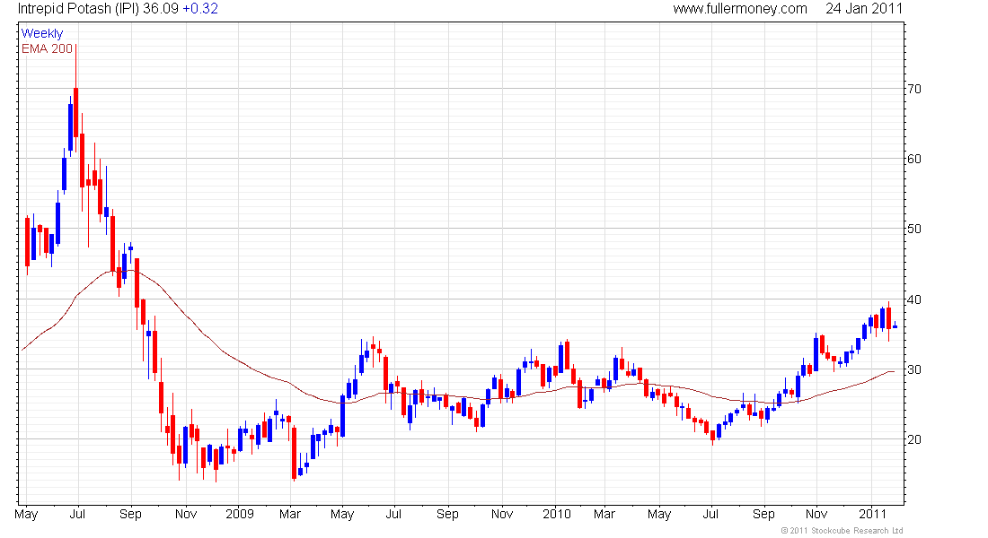
Task: Click the 30 price axis label
Action: [x=913, y=369]
